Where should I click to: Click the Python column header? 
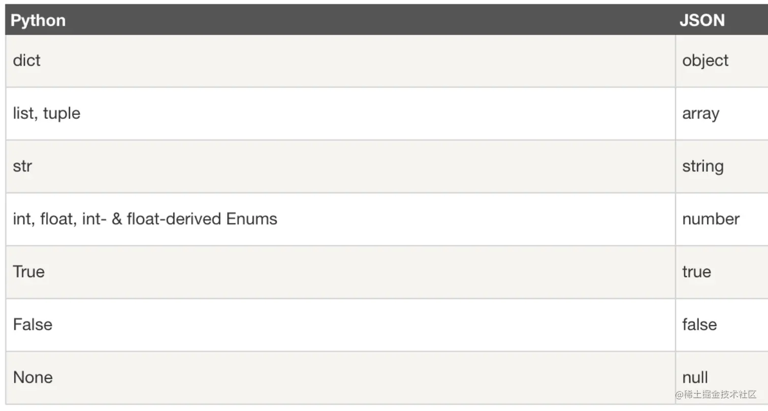point(38,20)
